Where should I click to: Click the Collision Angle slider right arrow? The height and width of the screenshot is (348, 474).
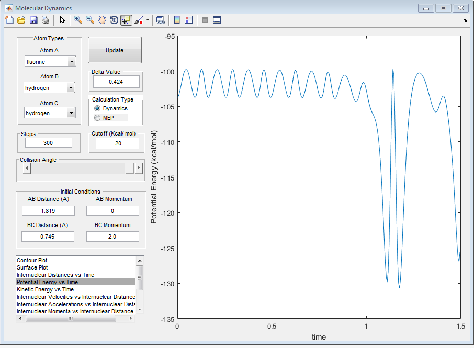click(x=139, y=168)
